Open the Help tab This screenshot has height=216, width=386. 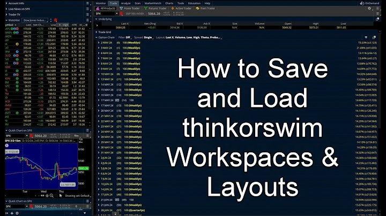click(x=207, y=3)
